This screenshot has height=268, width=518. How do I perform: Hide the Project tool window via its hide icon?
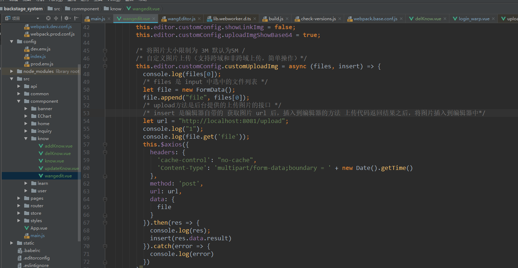[76, 18]
